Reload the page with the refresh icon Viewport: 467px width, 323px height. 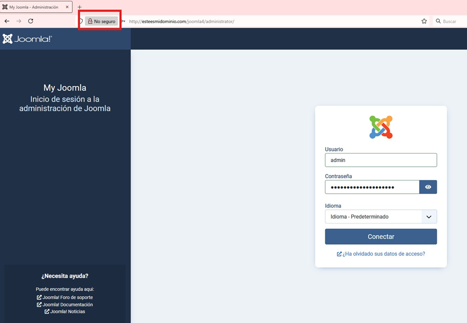click(31, 21)
